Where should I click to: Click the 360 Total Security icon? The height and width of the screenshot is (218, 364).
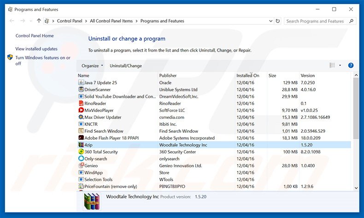(x=81, y=152)
